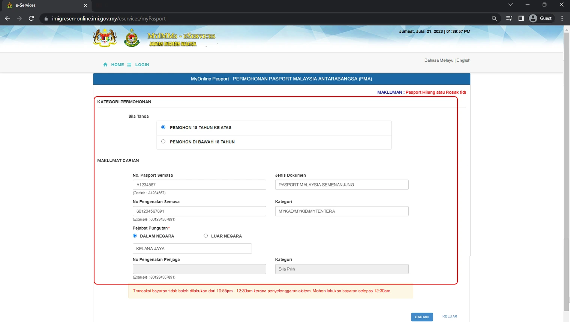570x322 pixels.
Task: Click the Pejabat Pungutan label
Action: [150, 228]
